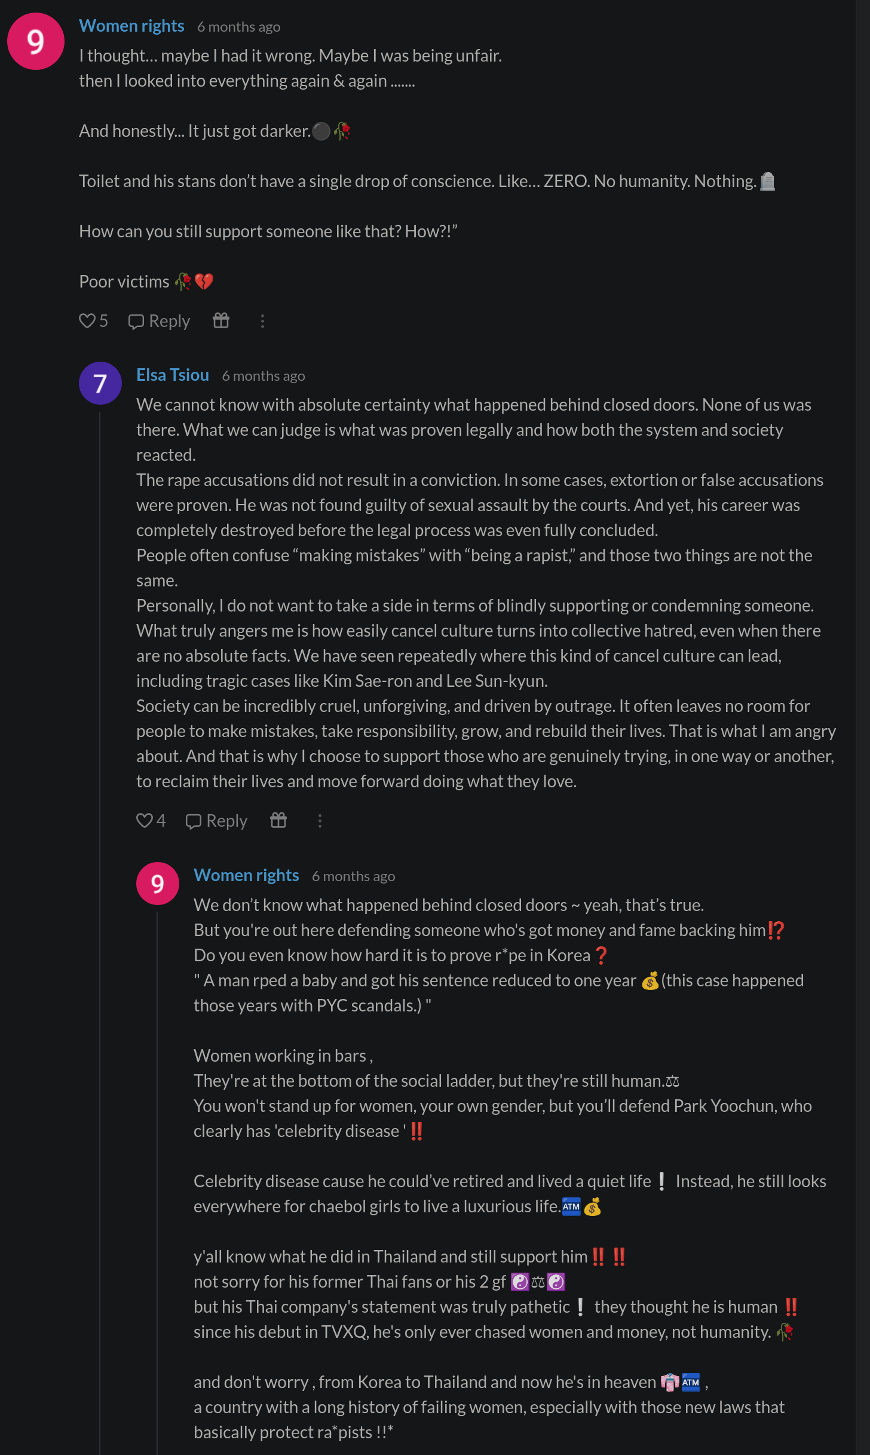Click the timestamp on the nested Women rights reply
Viewport: 870px width, 1455px height.
pos(354,876)
